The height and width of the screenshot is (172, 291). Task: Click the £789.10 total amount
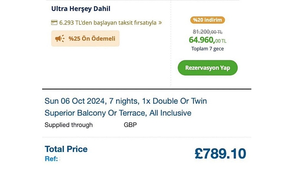coord(220,153)
